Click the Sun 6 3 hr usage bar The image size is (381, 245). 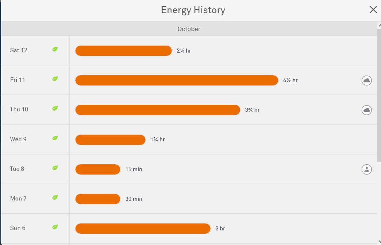click(x=143, y=229)
